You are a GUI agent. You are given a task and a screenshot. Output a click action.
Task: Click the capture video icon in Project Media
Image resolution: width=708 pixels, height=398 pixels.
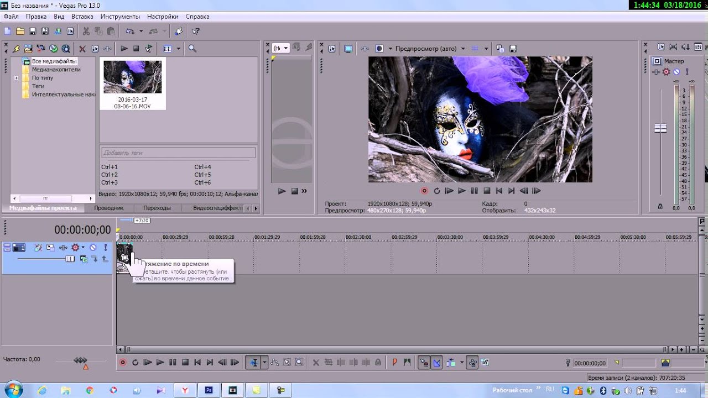tap(41, 49)
